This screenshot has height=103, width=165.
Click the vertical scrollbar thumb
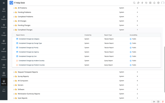click(x=164, y=69)
